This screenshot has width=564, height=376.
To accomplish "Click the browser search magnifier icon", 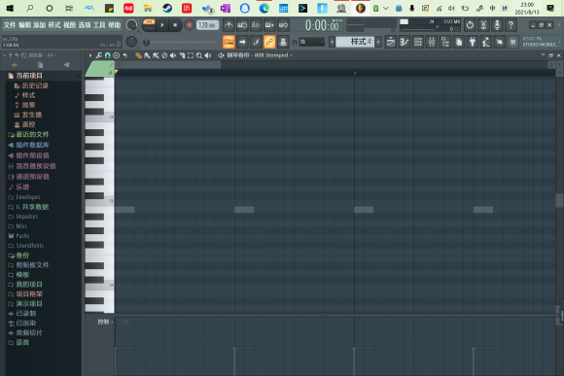I will tap(23, 55).
